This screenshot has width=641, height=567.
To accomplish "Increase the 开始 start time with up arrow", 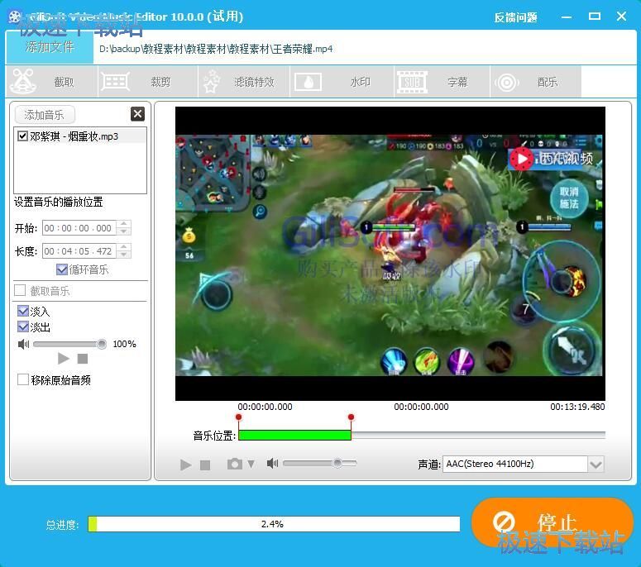I will (124, 224).
